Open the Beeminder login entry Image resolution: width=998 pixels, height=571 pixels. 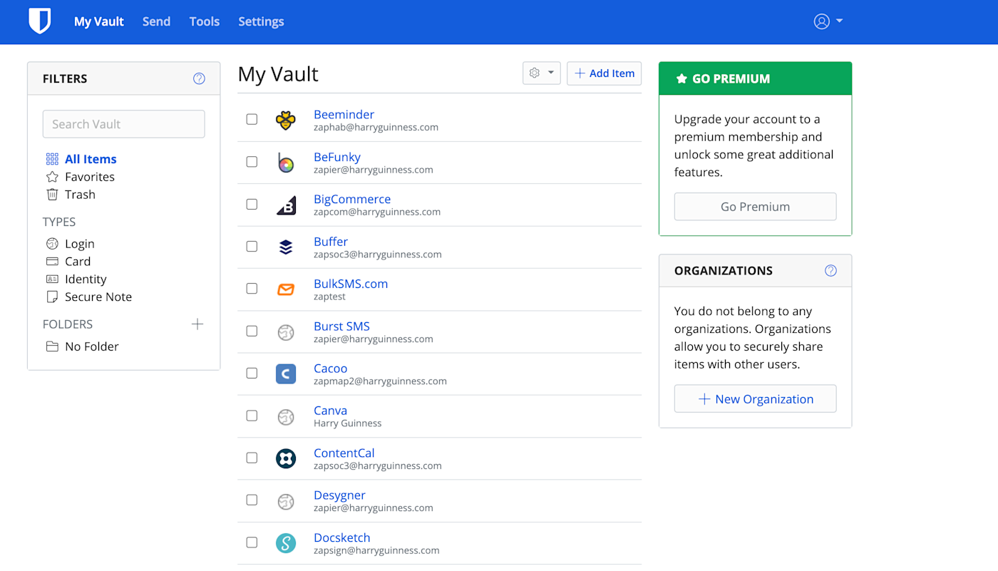pos(344,115)
